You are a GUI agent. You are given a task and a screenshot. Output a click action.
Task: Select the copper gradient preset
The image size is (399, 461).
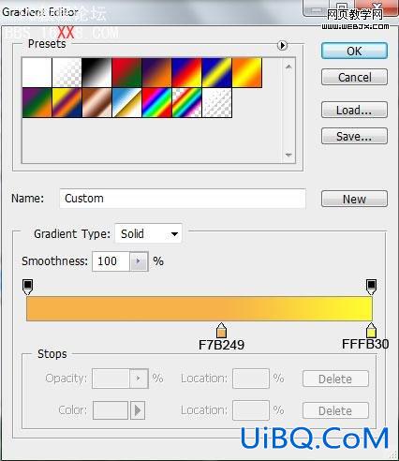click(96, 102)
